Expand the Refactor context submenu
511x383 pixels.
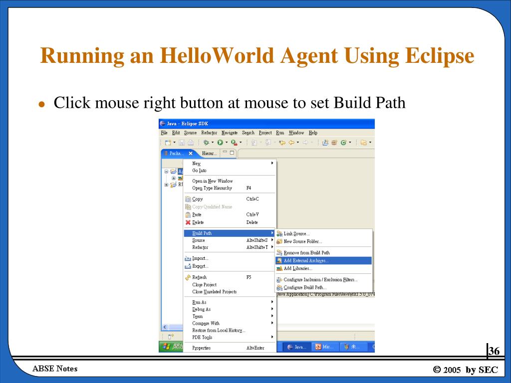(230, 247)
